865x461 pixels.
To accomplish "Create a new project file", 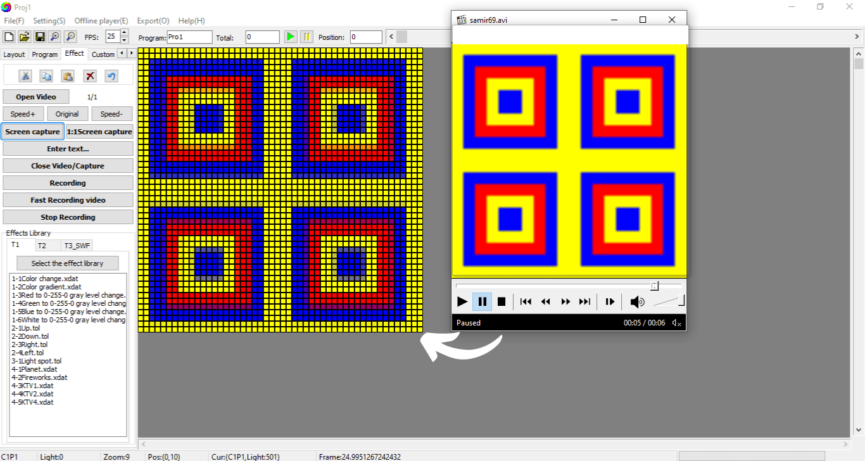I will coord(8,36).
